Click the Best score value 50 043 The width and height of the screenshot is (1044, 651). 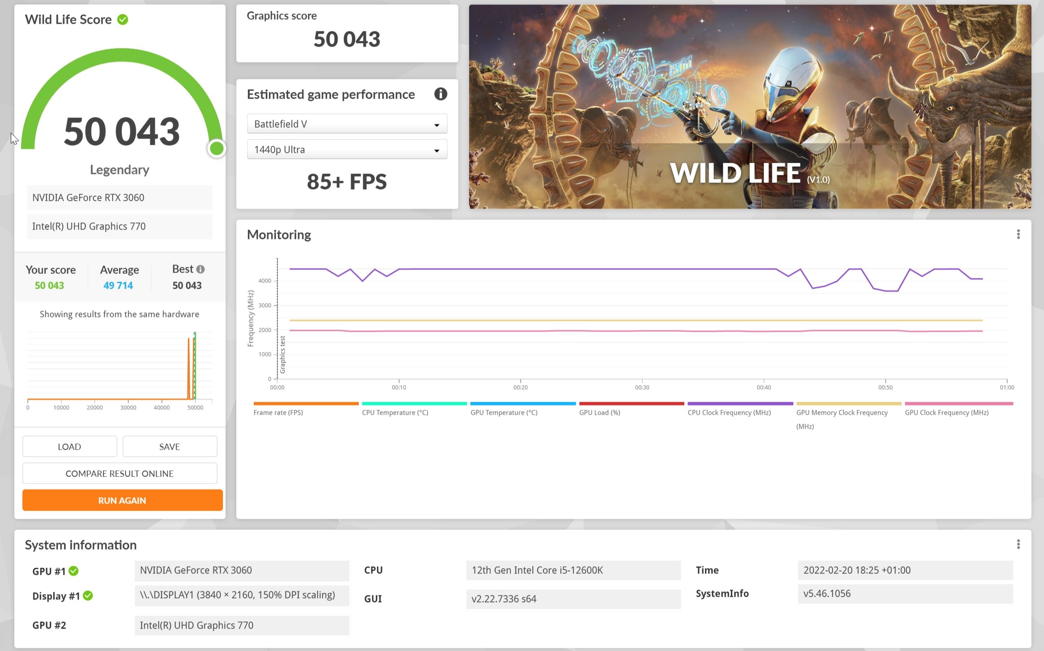point(187,286)
